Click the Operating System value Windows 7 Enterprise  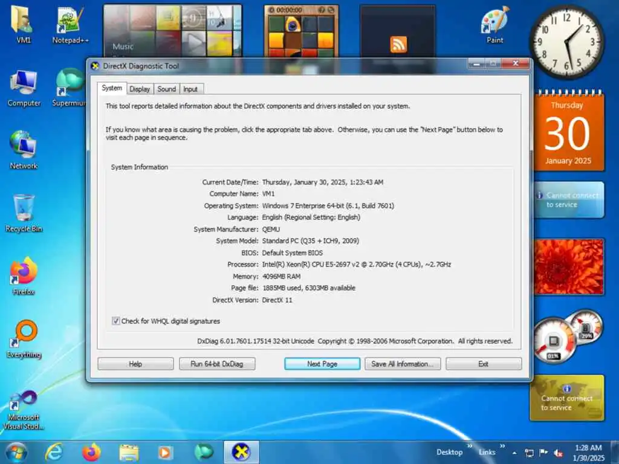(328, 205)
